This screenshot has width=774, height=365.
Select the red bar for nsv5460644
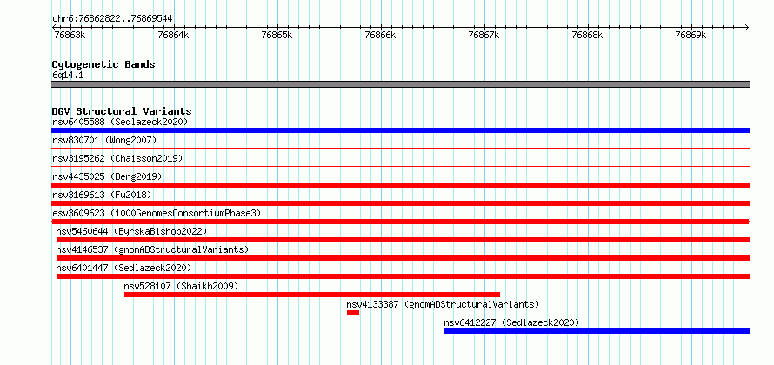403,240
